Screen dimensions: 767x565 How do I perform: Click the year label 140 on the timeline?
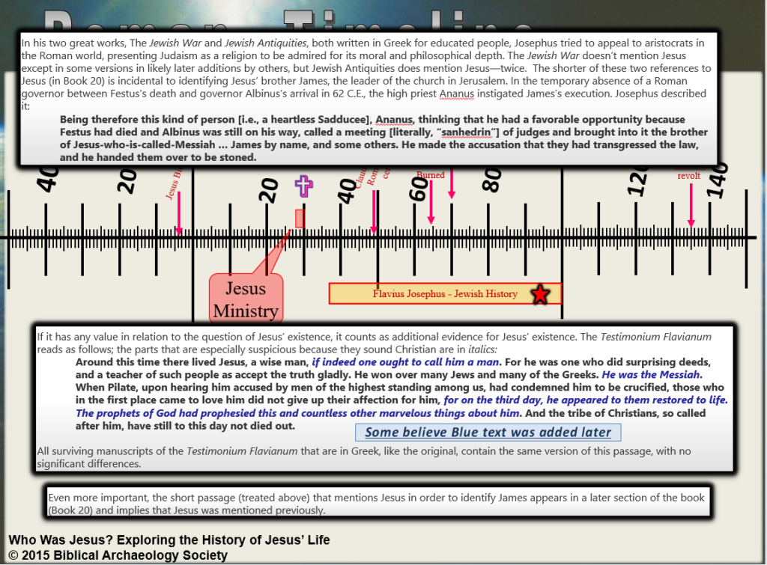[x=718, y=180]
